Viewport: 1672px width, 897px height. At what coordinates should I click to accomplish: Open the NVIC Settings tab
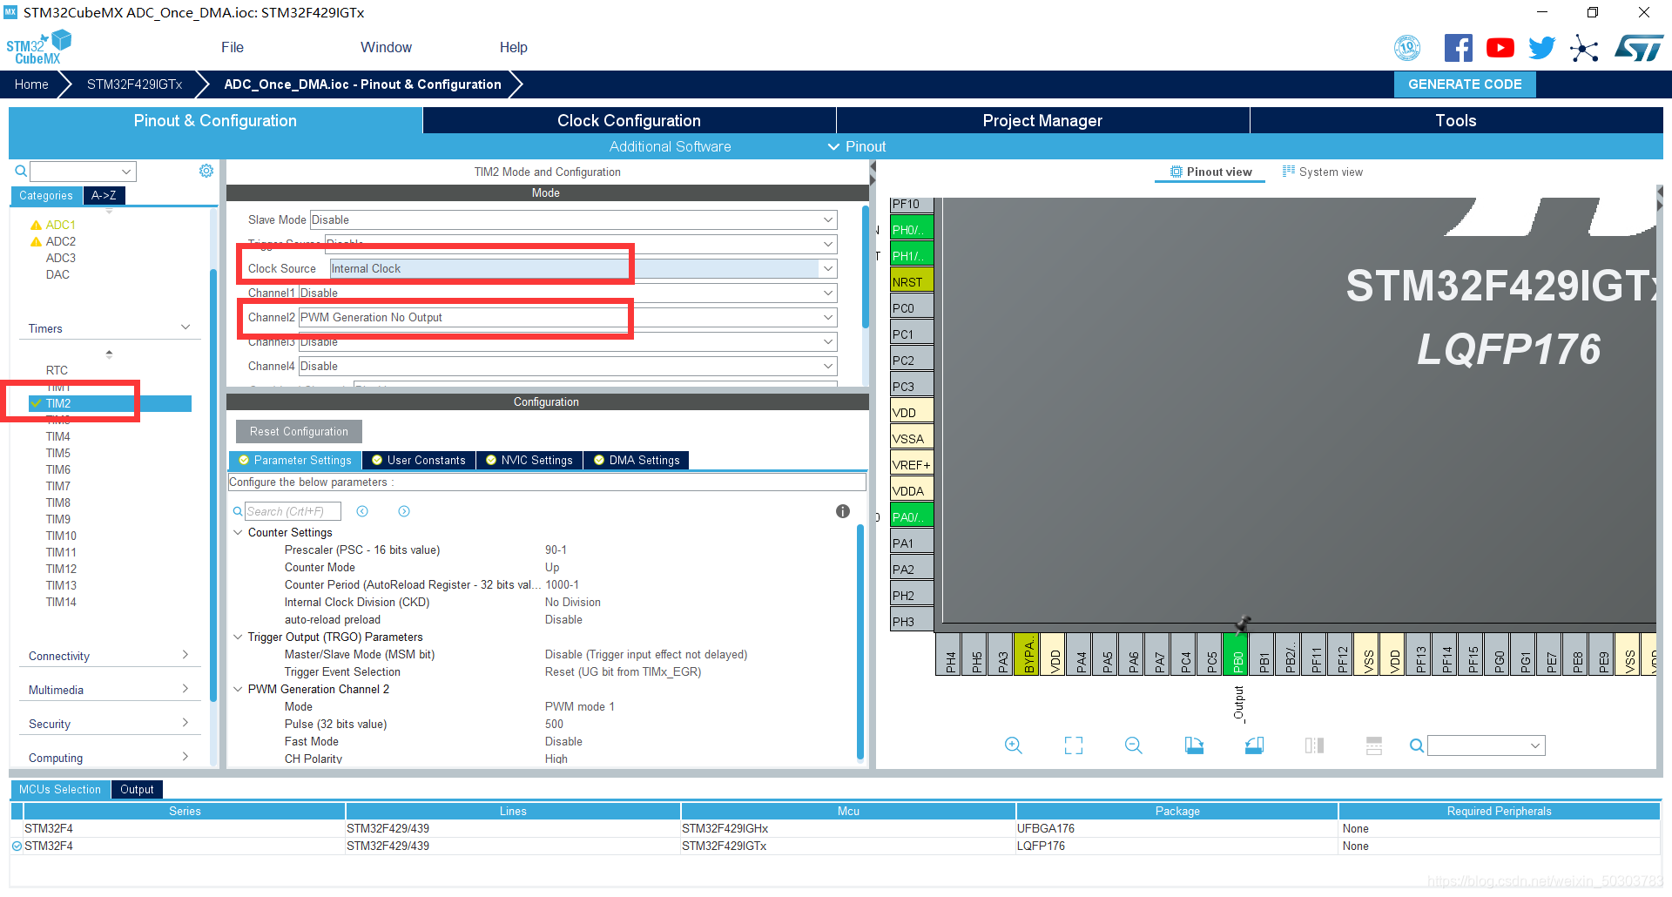point(529,460)
